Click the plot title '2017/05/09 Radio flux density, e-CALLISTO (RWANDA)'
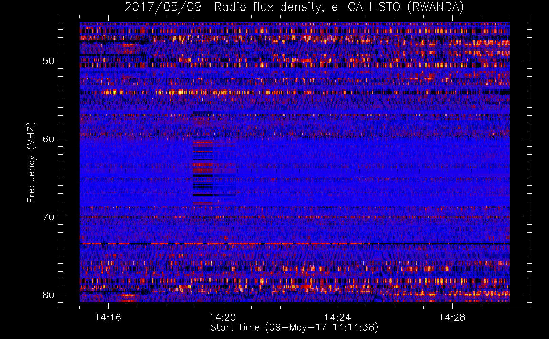Viewport: 549px width, 339px height. (x=294, y=7)
